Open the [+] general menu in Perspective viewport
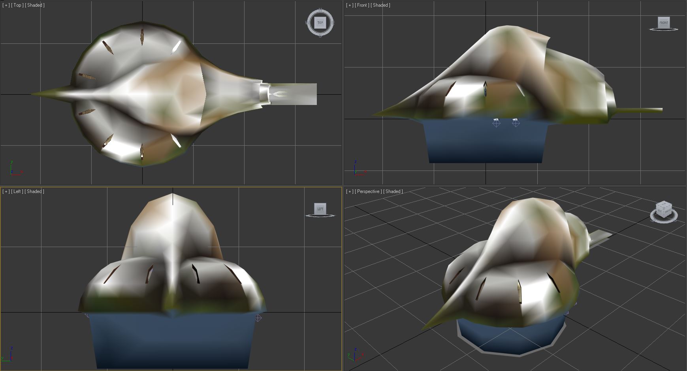Screen dimensions: 687x371 pyautogui.click(x=350, y=191)
